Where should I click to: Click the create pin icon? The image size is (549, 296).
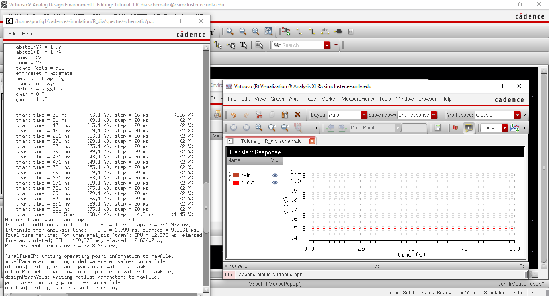coord(338,31)
